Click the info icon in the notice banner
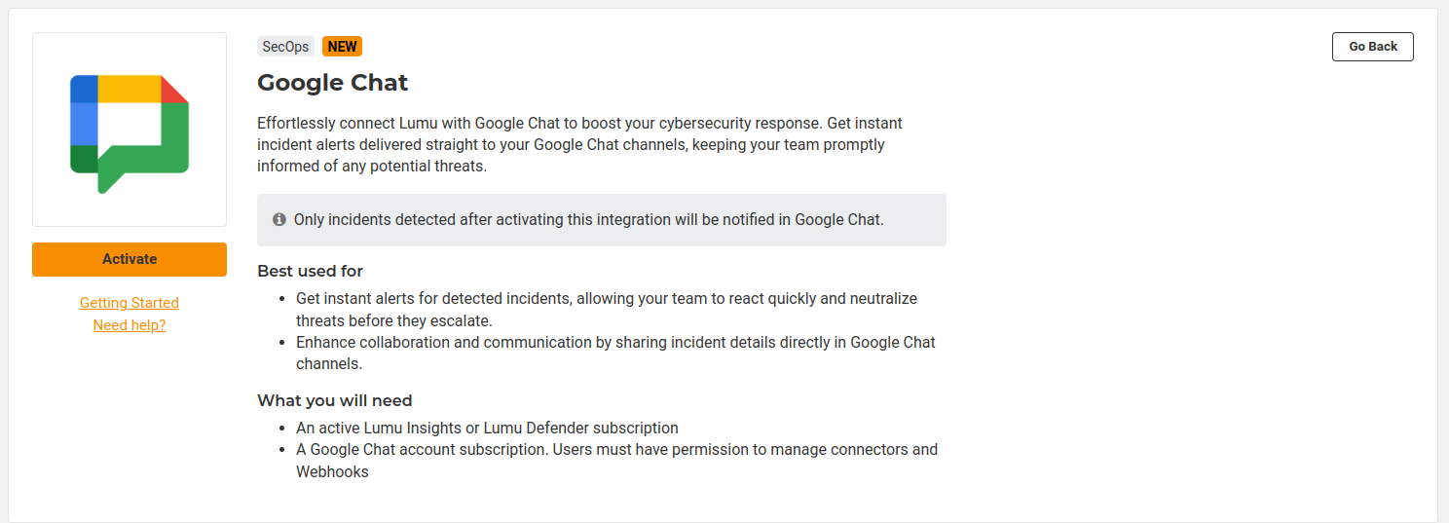1449x523 pixels. tap(279, 220)
